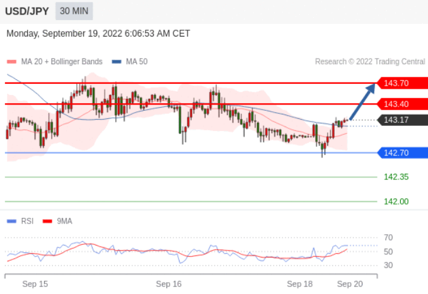Click the 142.00 support level label
Image resolution: width=428 pixels, height=294 pixels.
pos(396,201)
